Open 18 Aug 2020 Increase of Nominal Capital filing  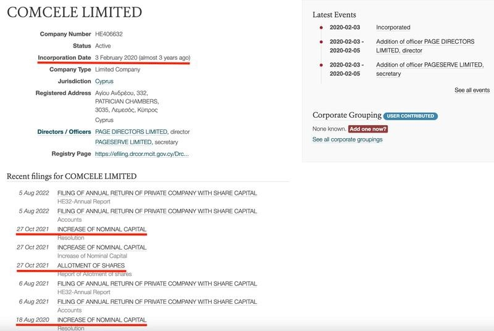(x=102, y=320)
